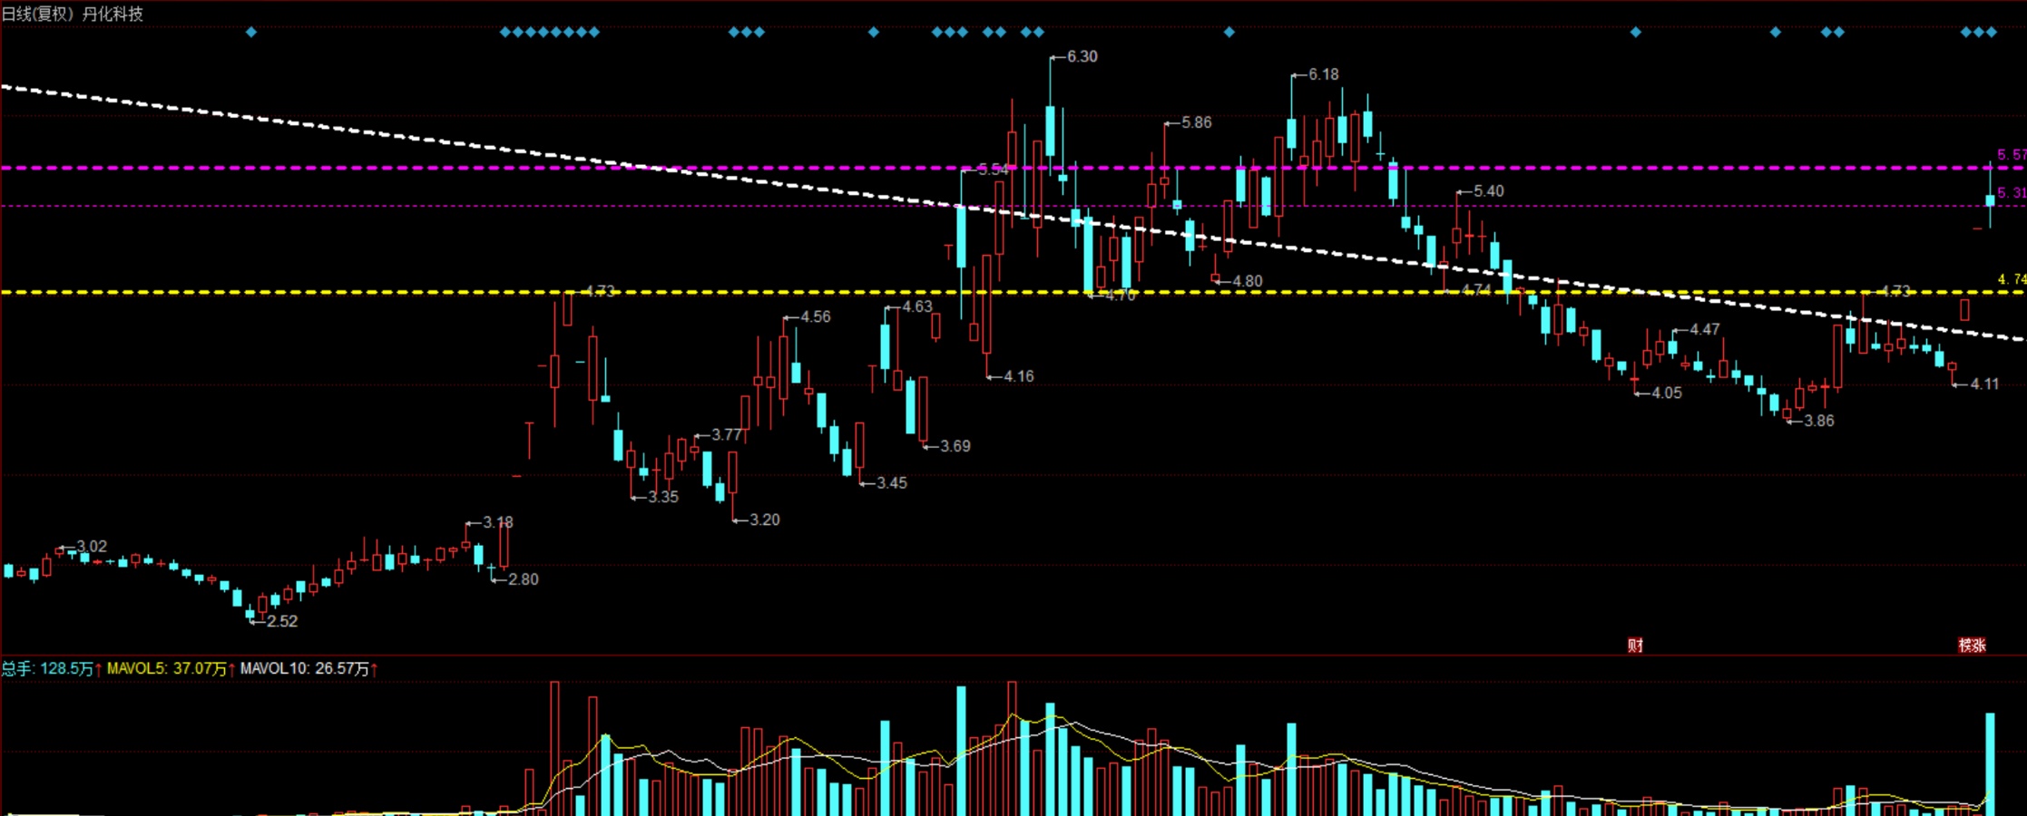Select the diamond marker above the 财 icon
The width and height of the screenshot is (2027, 816).
1635,33
